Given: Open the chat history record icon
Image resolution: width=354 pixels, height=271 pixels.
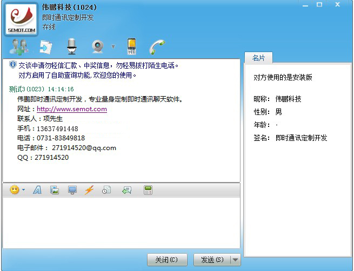Looking at the screenshot, I should pos(106,190).
